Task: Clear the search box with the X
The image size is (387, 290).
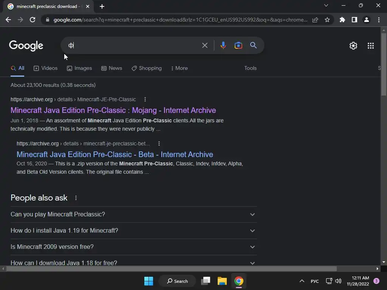Action: [x=204, y=45]
